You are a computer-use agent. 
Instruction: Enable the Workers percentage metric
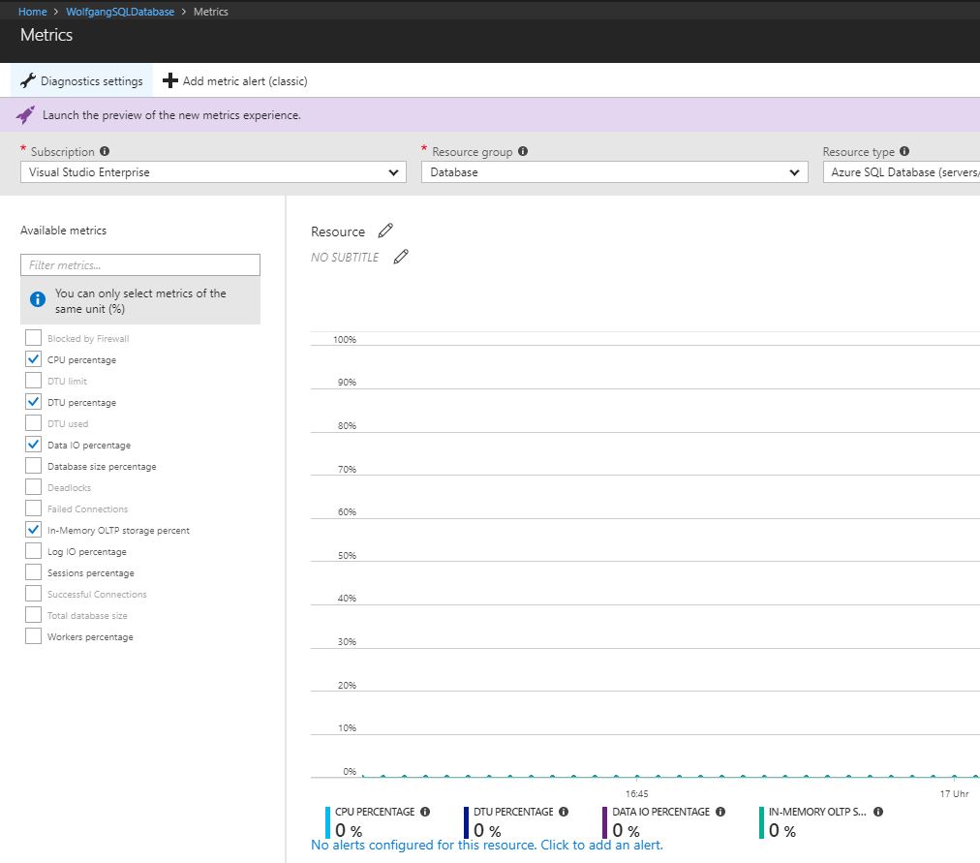[34, 636]
